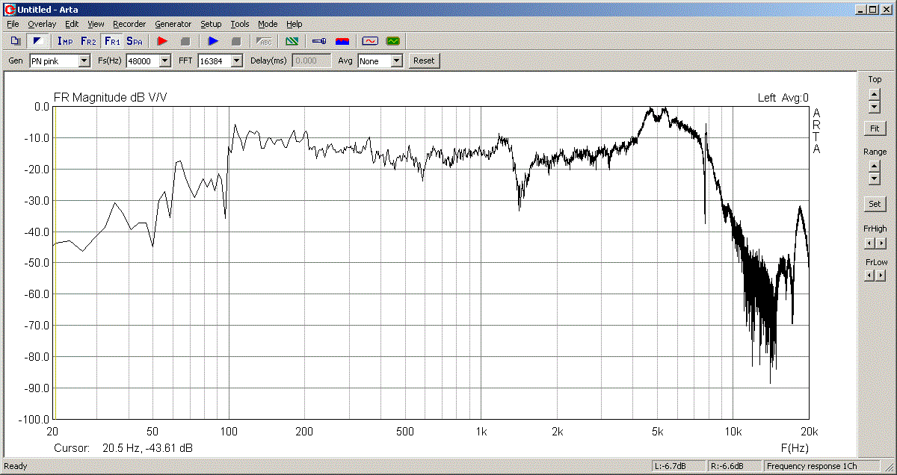The height and width of the screenshot is (475, 897).
Task: Open the Overlay menu
Action: 42,24
